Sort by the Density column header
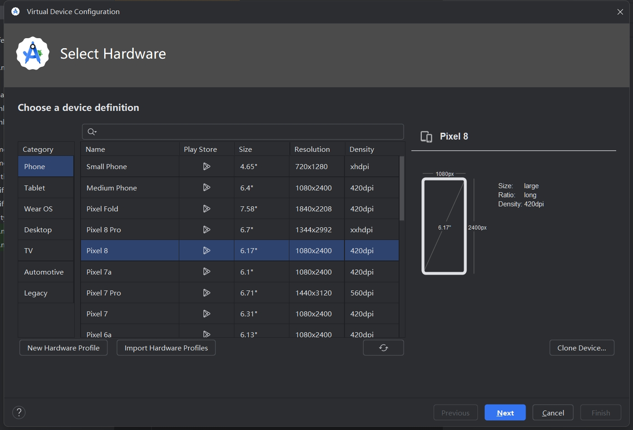This screenshot has height=430, width=633. pos(375,149)
